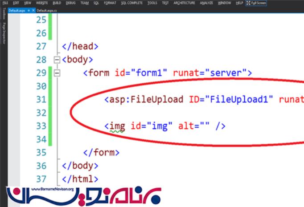
Task: Click the <body> opening tag text
Action: tap(78, 60)
